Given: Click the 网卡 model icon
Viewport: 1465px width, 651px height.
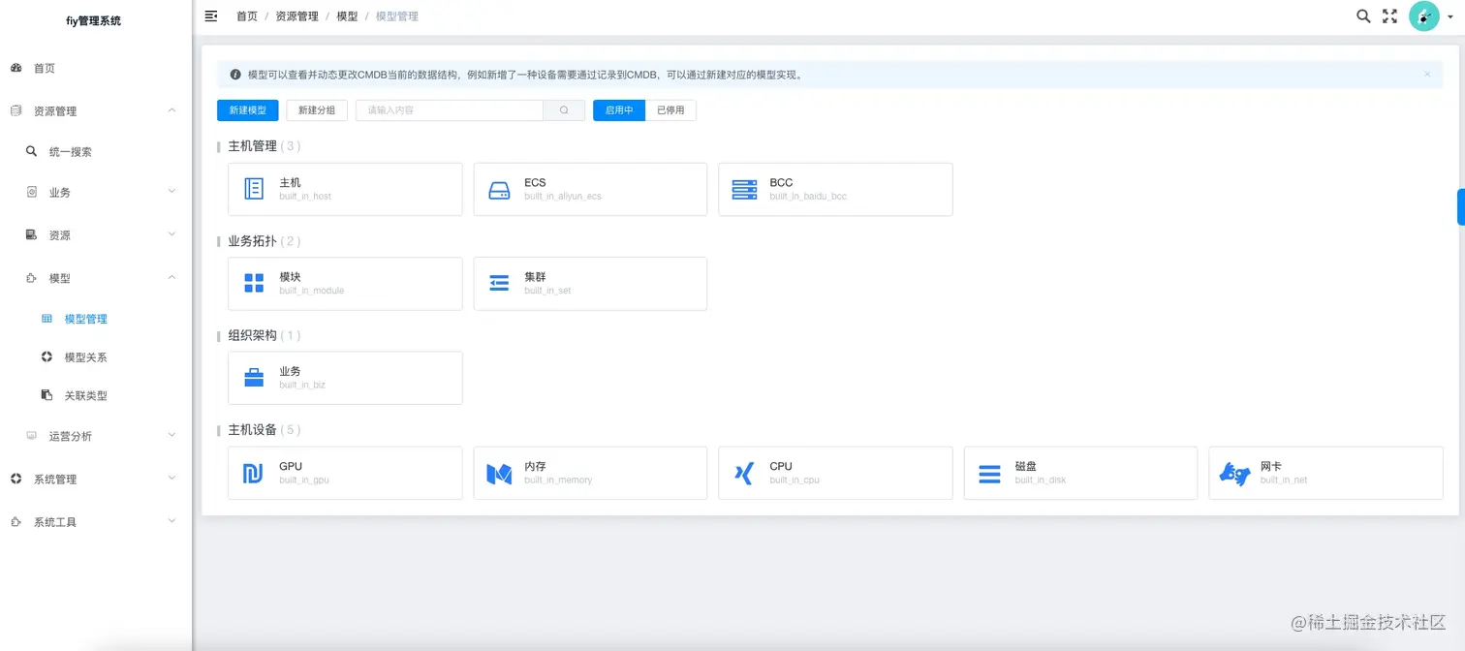Looking at the screenshot, I should click(1234, 474).
